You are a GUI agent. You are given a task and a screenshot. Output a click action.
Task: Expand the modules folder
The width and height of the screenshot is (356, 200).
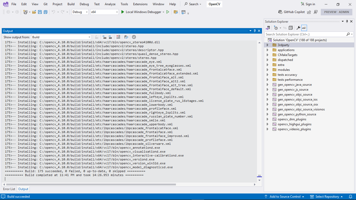point(267,70)
